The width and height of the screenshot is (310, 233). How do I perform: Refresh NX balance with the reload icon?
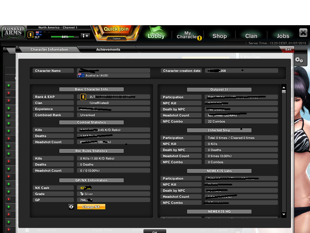71,207
